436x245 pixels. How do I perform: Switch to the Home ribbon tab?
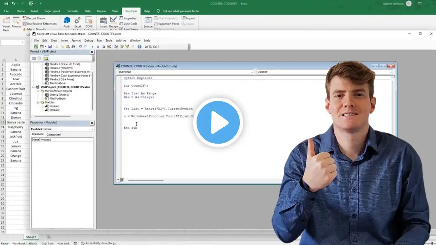tap(21, 11)
